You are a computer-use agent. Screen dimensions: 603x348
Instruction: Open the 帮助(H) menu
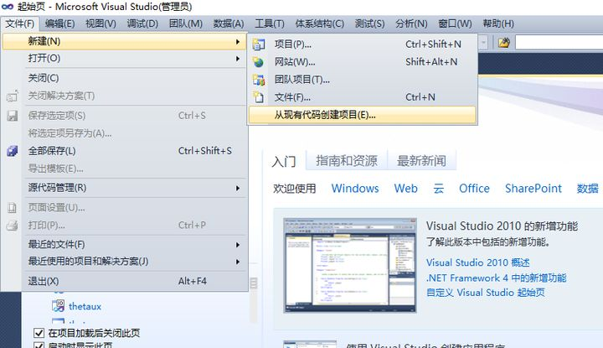click(x=498, y=23)
